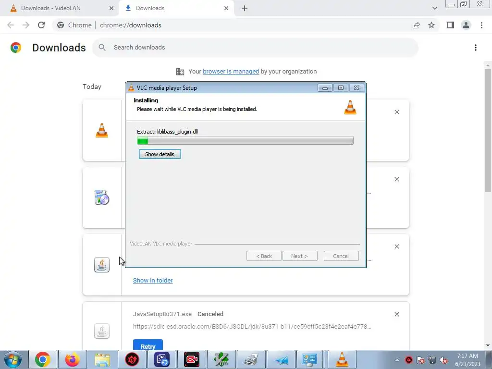Screen dimensions: 492x369
Task: Click the < Back button in VLC Setup
Action: (x=264, y=256)
